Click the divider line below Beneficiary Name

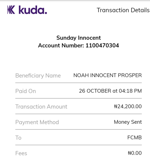coord(78,83)
